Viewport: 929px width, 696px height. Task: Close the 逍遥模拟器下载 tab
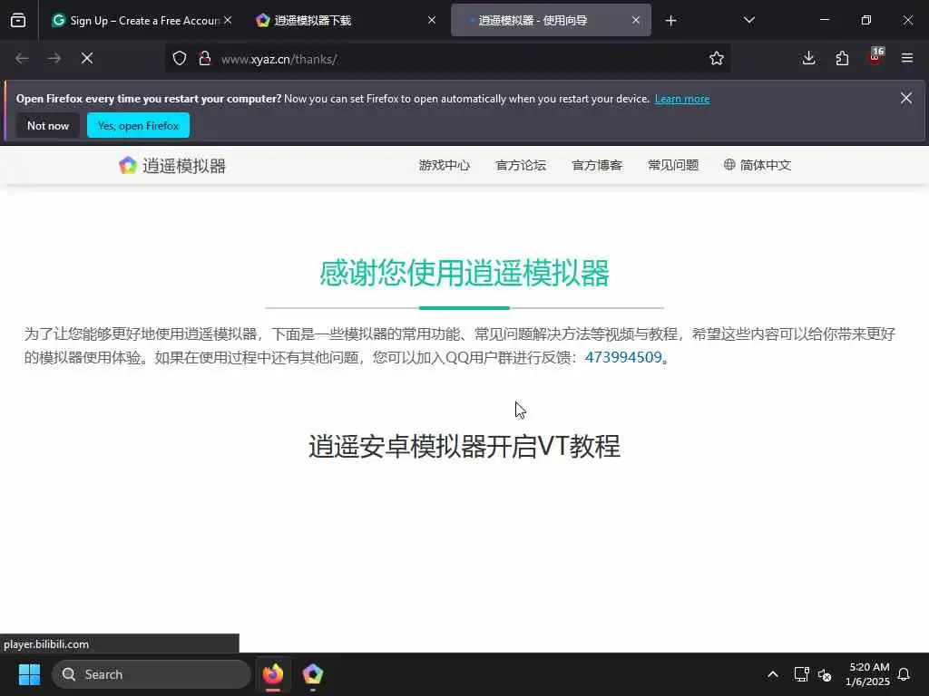click(x=432, y=21)
